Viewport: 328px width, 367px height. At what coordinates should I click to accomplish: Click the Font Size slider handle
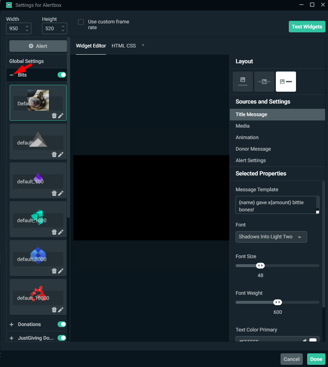click(260, 266)
